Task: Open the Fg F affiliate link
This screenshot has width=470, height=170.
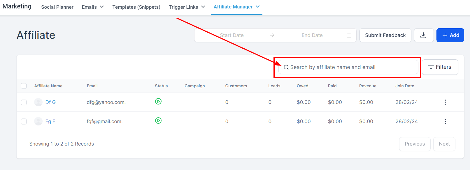Action: click(x=50, y=121)
